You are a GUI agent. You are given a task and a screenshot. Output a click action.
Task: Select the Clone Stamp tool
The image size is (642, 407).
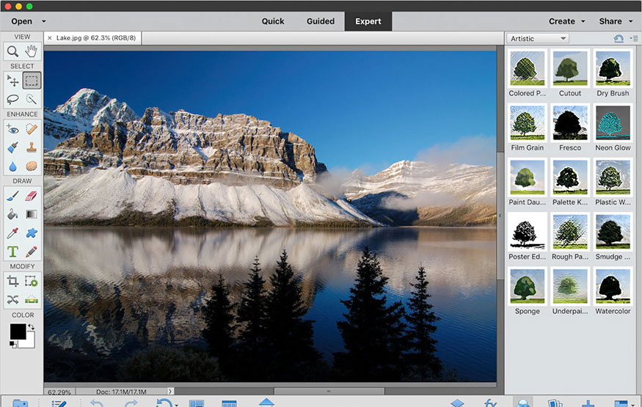(31, 147)
